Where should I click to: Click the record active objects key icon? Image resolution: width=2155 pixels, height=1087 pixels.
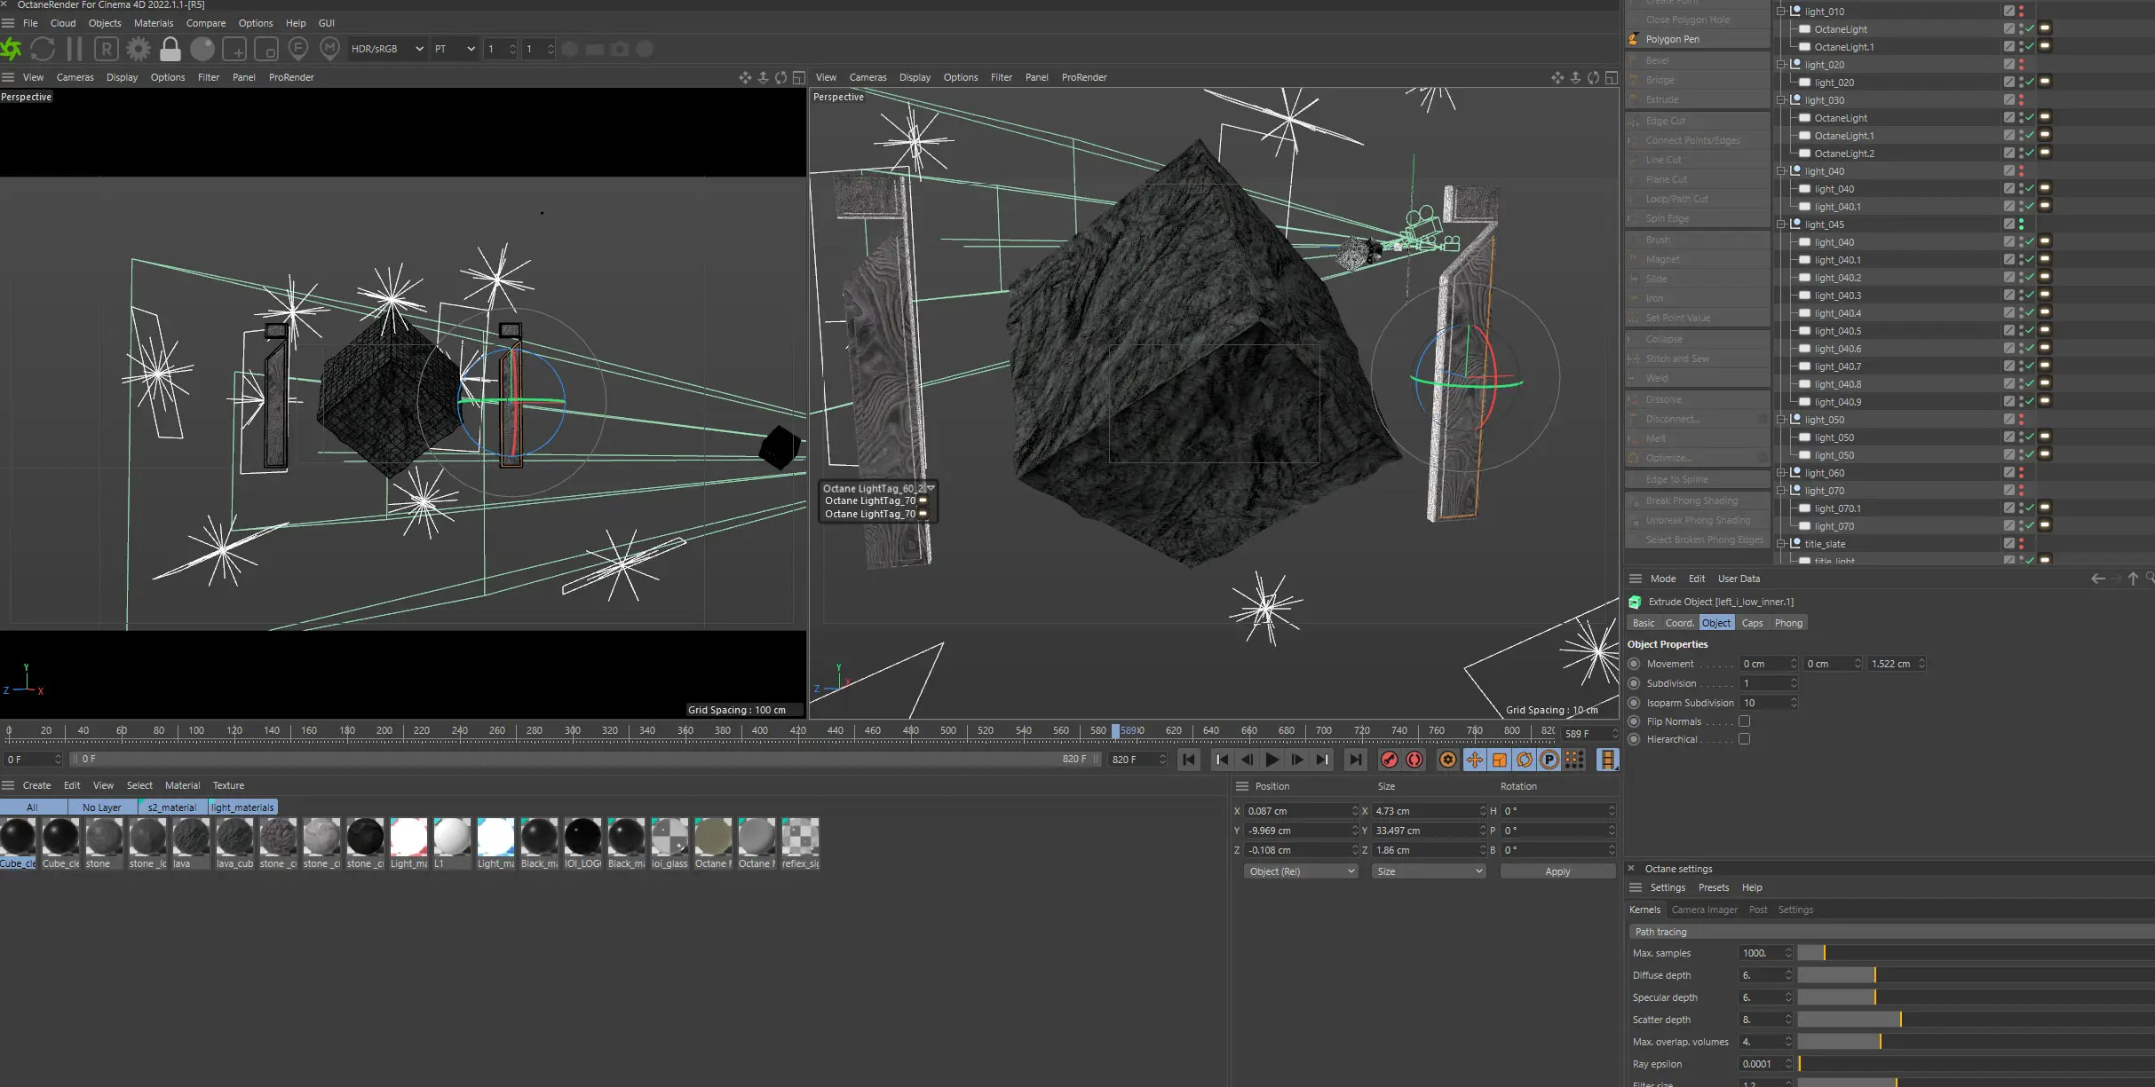(1389, 760)
